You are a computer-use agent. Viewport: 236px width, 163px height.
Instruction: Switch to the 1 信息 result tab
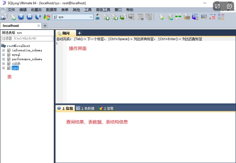click(65, 108)
